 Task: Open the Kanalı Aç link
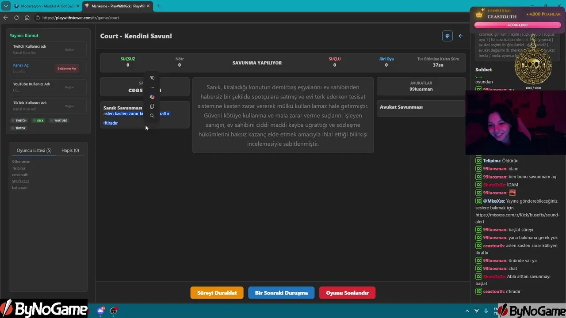21,65
